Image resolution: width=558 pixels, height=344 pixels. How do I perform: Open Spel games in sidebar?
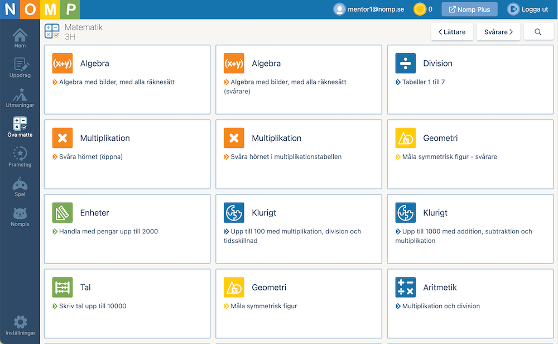click(20, 187)
